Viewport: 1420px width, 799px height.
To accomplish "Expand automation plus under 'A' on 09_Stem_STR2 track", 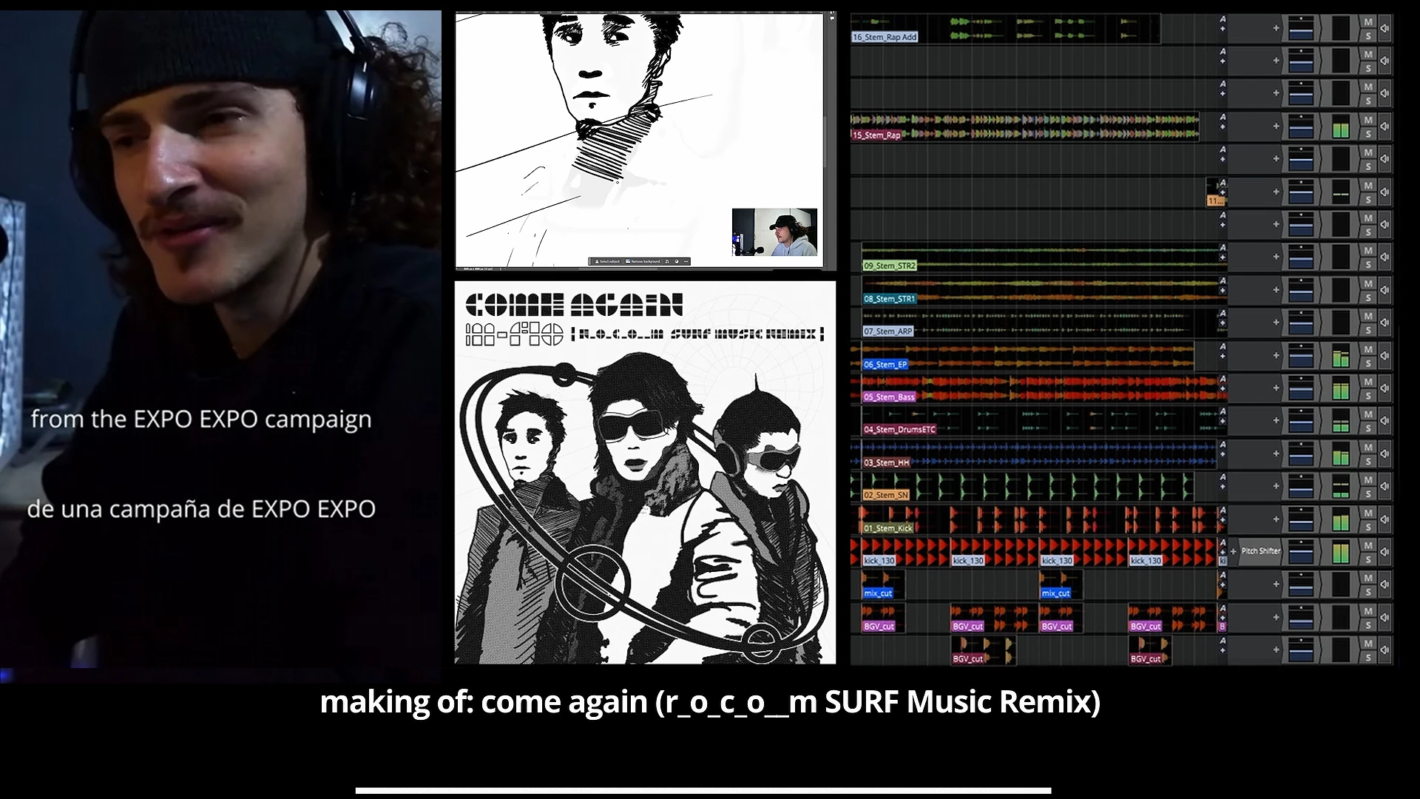I will pos(1223,258).
